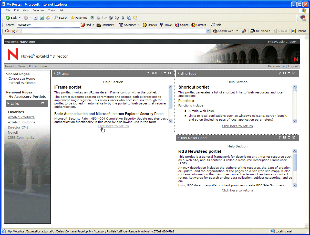310x235 pixels.
Task: Click the Print icon in toolbar
Action: (x=98, y=18)
